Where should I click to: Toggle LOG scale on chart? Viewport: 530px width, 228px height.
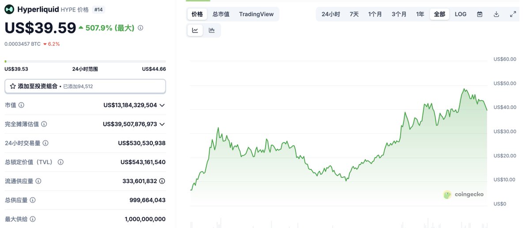coord(461,14)
